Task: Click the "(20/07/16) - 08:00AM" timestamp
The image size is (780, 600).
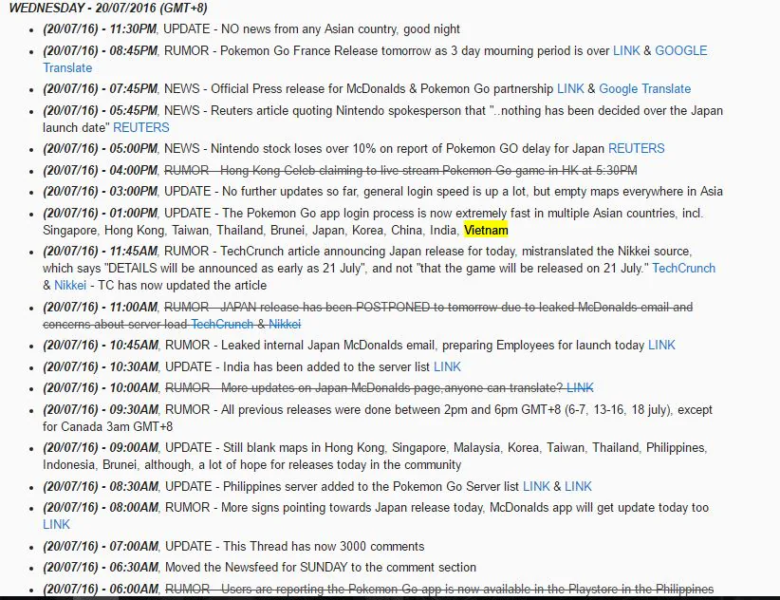Action: [x=101, y=507]
